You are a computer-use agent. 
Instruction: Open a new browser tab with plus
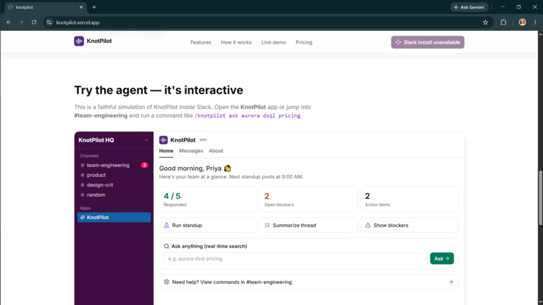click(x=94, y=7)
